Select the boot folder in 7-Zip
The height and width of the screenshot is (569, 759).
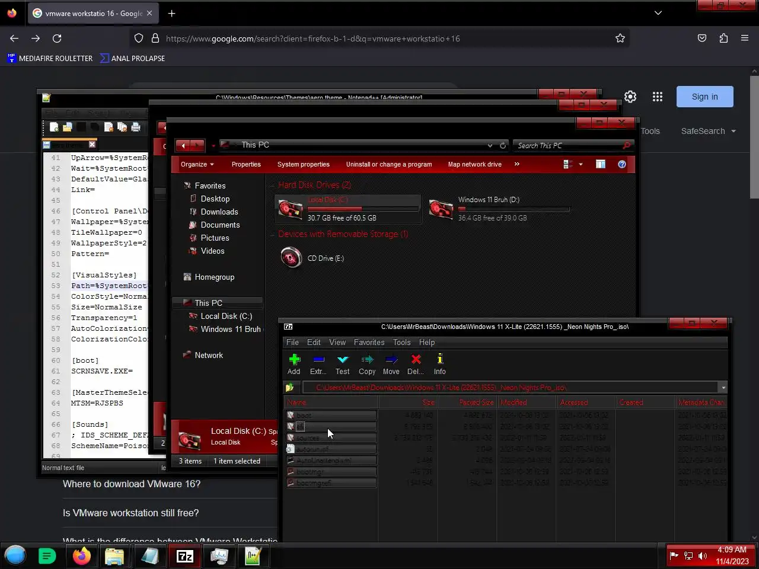pos(331,415)
